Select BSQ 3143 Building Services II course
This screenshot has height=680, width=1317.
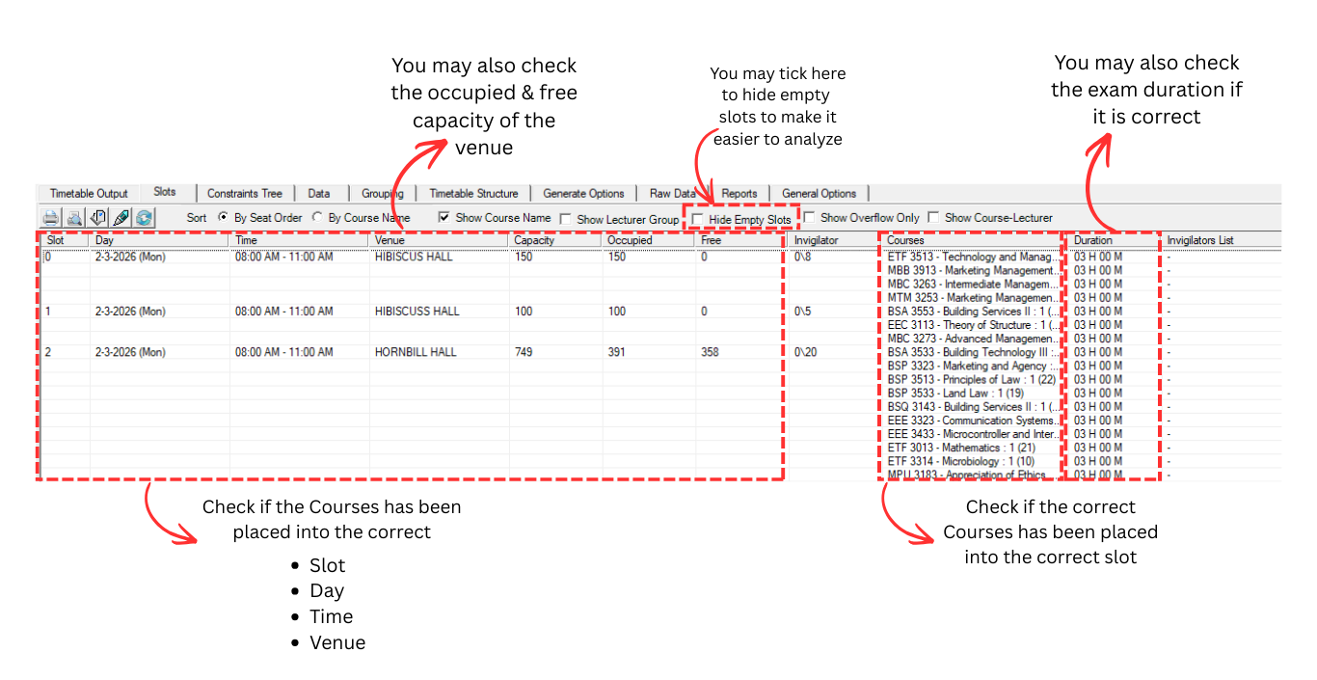coord(973,407)
